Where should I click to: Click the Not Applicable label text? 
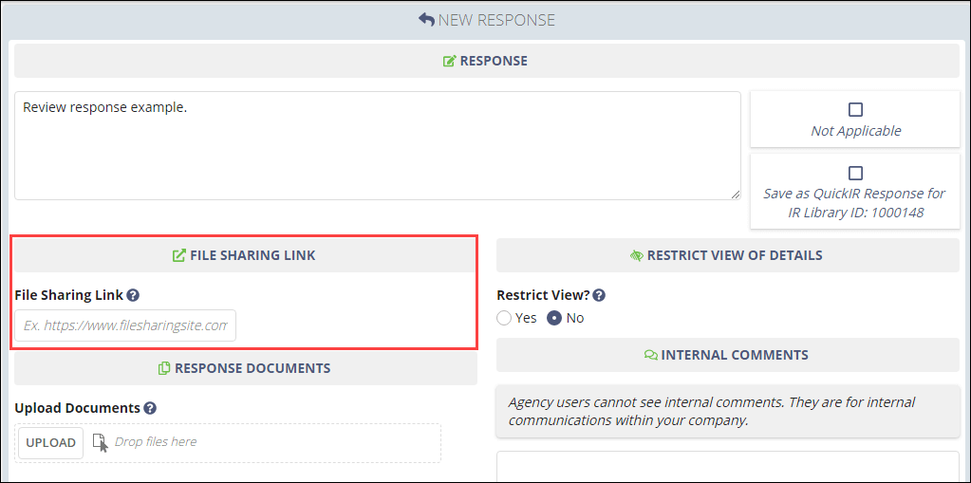856,131
